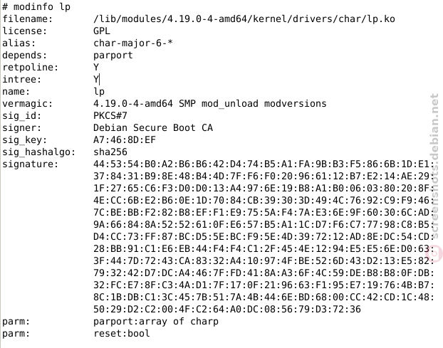Click the screenshots.debian.net watermark
Screen dimensions: 443x348
coord(435,167)
